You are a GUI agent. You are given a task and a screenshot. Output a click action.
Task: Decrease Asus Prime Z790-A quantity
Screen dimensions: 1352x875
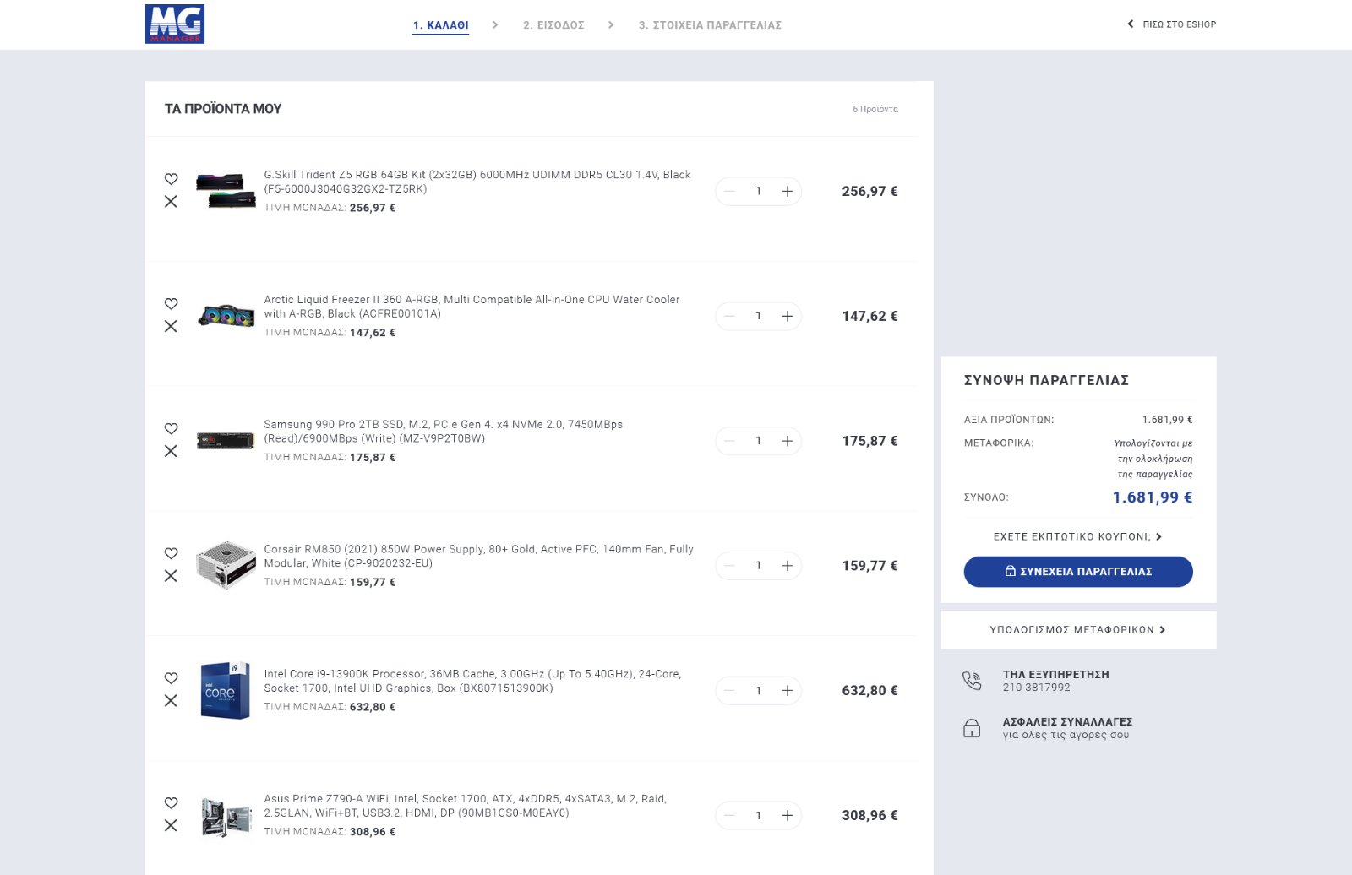[729, 815]
